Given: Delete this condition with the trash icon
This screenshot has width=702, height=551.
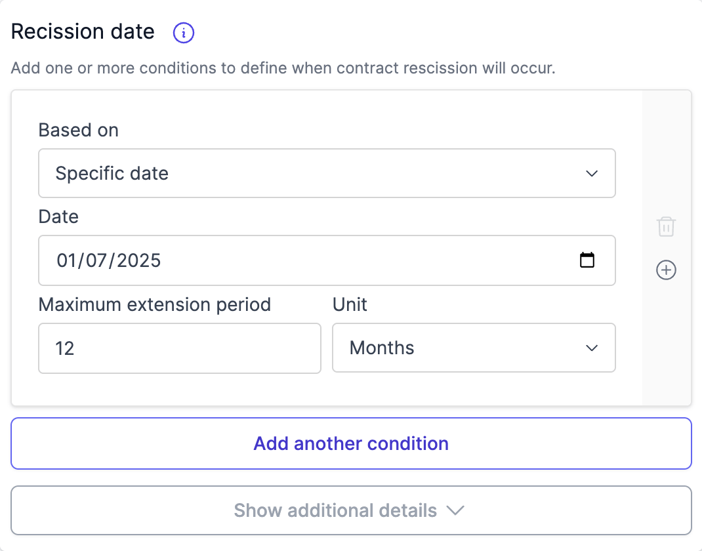Looking at the screenshot, I should tap(666, 227).
